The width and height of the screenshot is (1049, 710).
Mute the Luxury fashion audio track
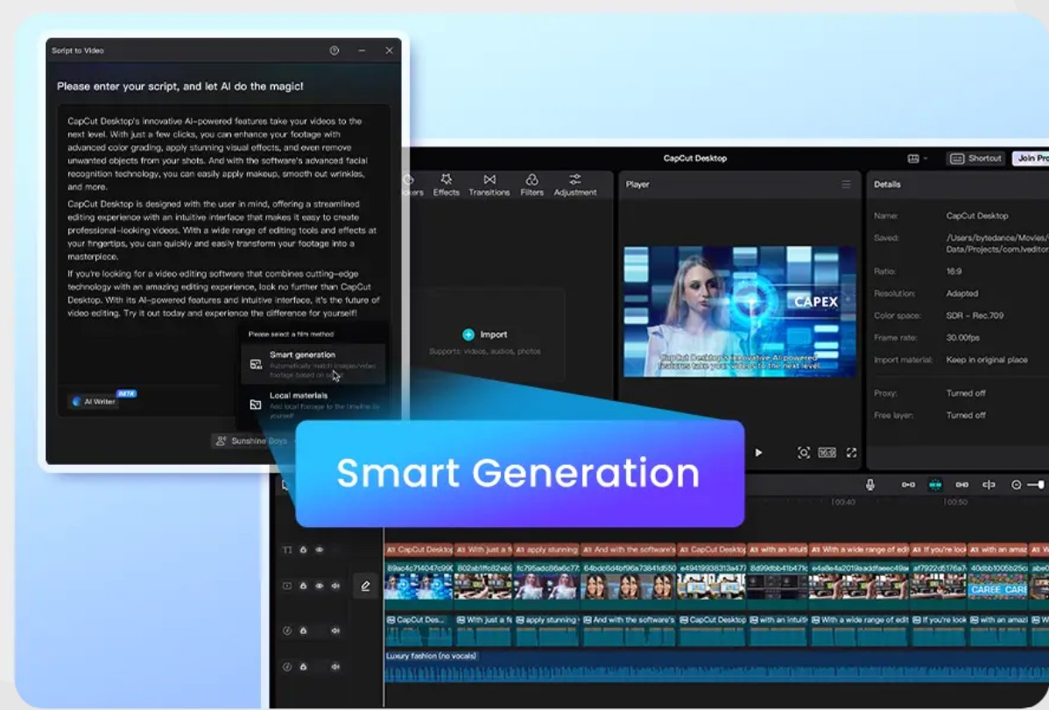click(x=335, y=666)
